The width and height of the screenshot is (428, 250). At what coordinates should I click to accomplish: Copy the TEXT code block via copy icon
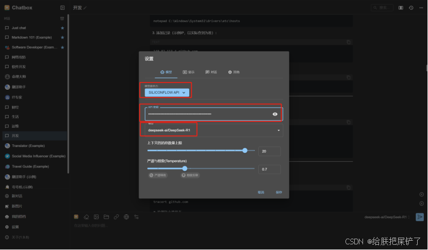[349, 42]
